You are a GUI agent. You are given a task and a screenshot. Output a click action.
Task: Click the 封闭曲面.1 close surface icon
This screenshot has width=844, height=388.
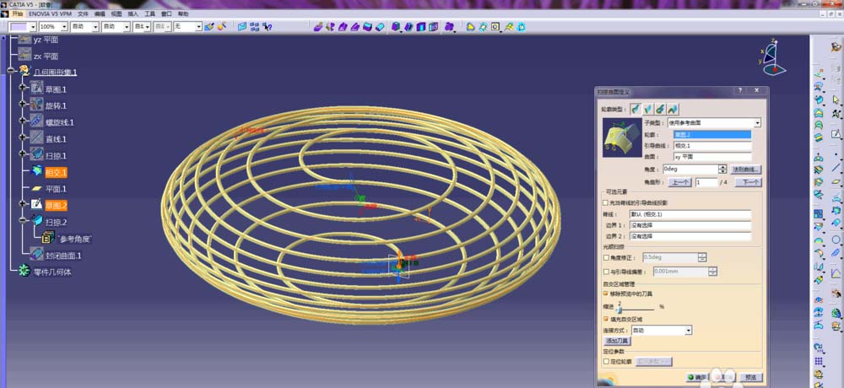pyautogui.click(x=36, y=255)
